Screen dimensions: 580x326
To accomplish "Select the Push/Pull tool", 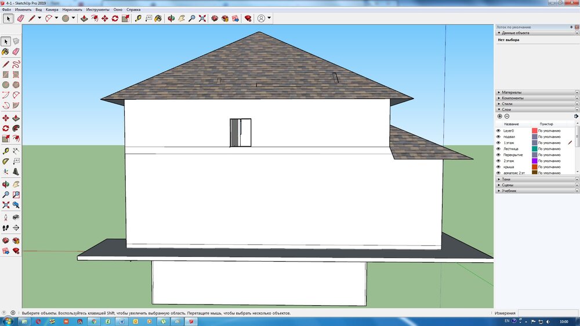I will (x=84, y=19).
